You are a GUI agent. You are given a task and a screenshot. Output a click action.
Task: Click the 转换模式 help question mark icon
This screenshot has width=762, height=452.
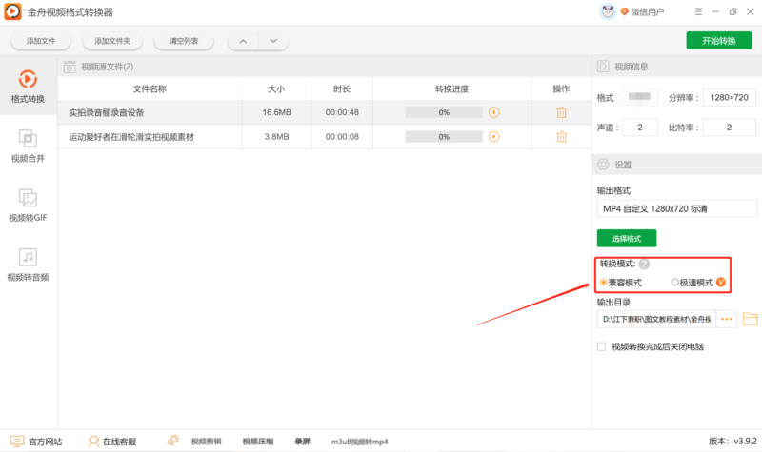tap(644, 265)
